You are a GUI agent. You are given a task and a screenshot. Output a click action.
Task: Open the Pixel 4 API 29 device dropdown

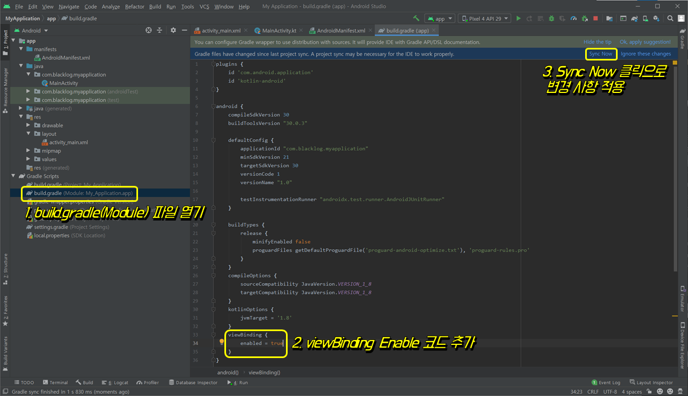click(x=485, y=18)
